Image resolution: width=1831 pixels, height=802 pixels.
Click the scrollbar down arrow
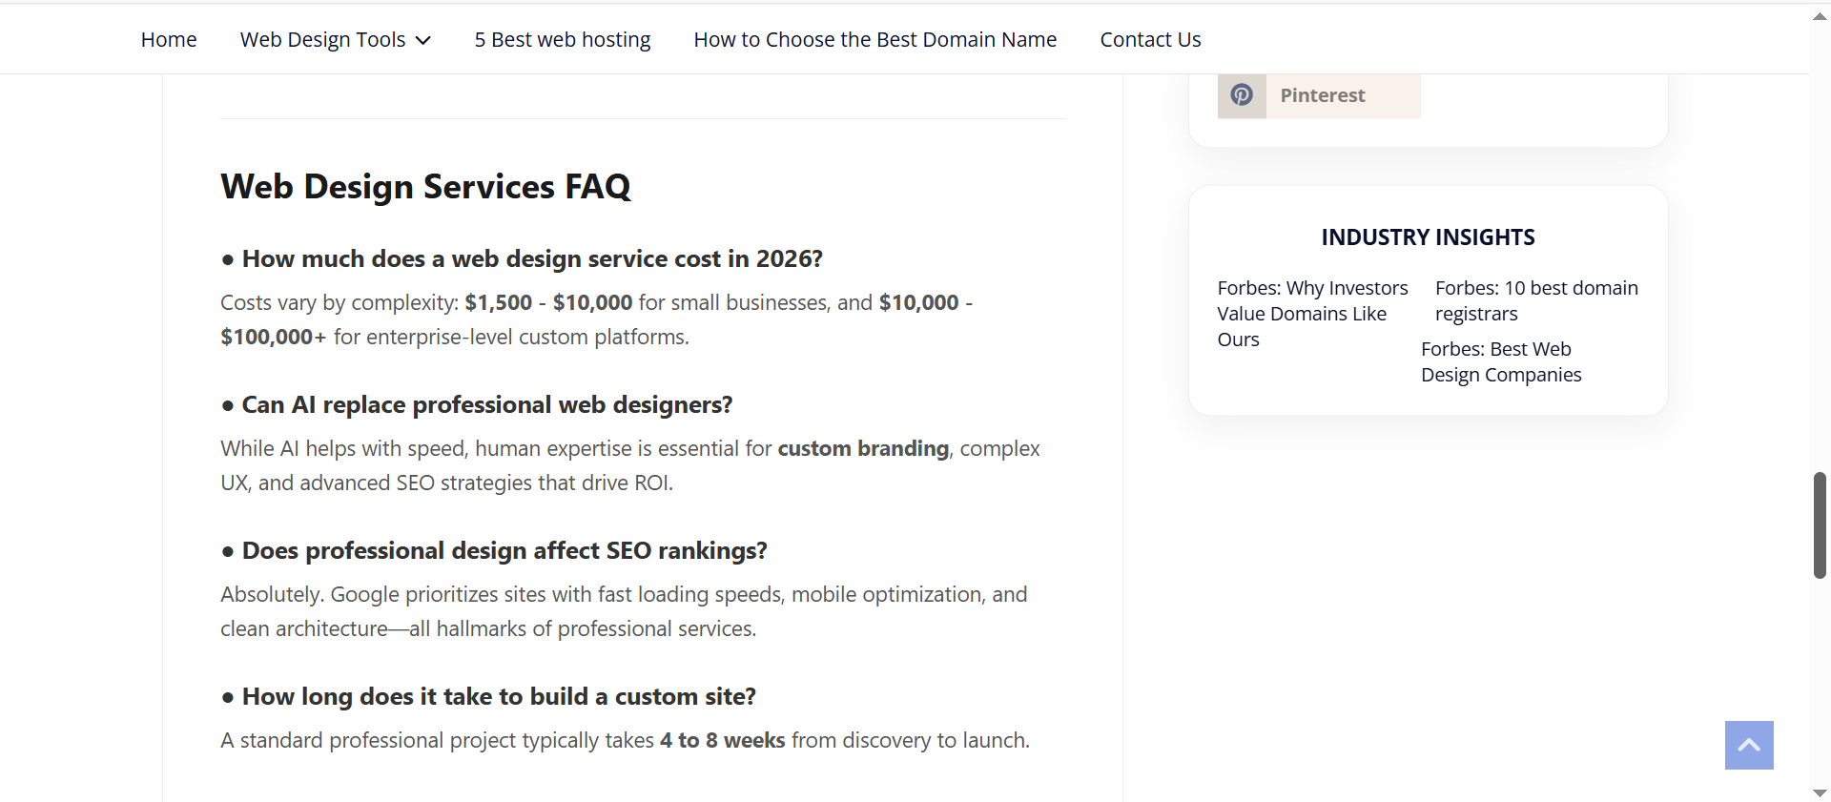click(x=1820, y=792)
